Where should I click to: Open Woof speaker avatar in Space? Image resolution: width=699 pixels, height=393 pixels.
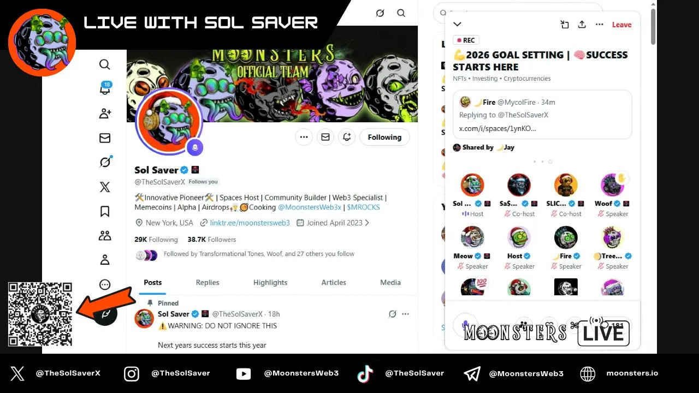pos(612,186)
